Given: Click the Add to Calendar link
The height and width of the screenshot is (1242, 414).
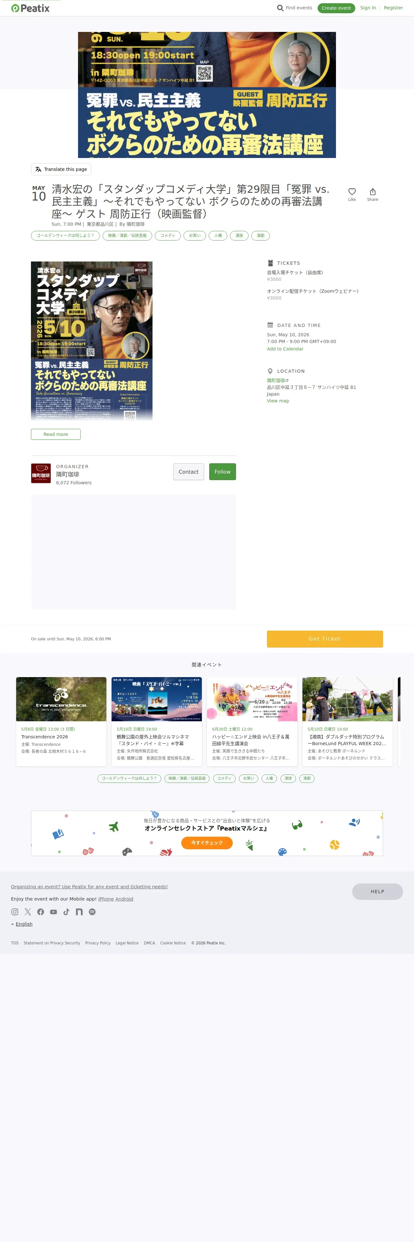Looking at the screenshot, I should coord(285,349).
